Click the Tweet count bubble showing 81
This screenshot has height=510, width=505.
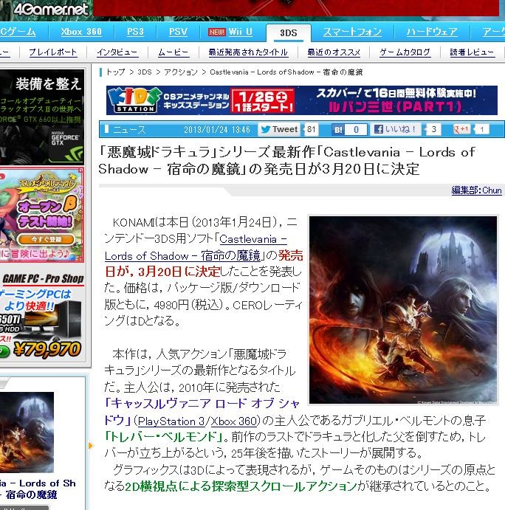coord(312,129)
